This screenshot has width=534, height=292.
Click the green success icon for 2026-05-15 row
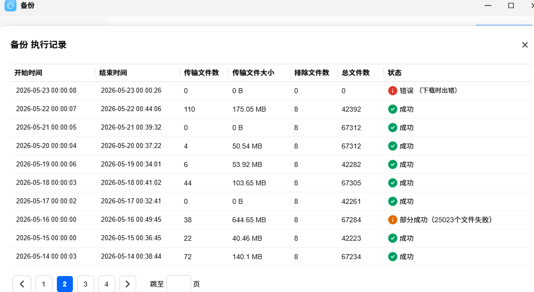point(392,238)
